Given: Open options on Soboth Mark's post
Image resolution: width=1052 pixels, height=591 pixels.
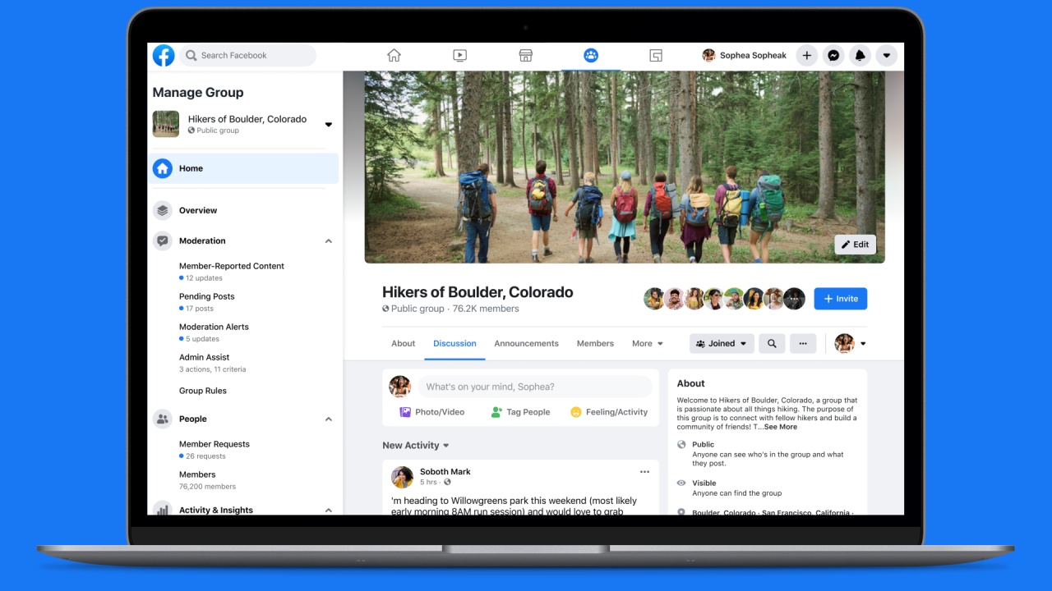Looking at the screenshot, I should tap(645, 471).
